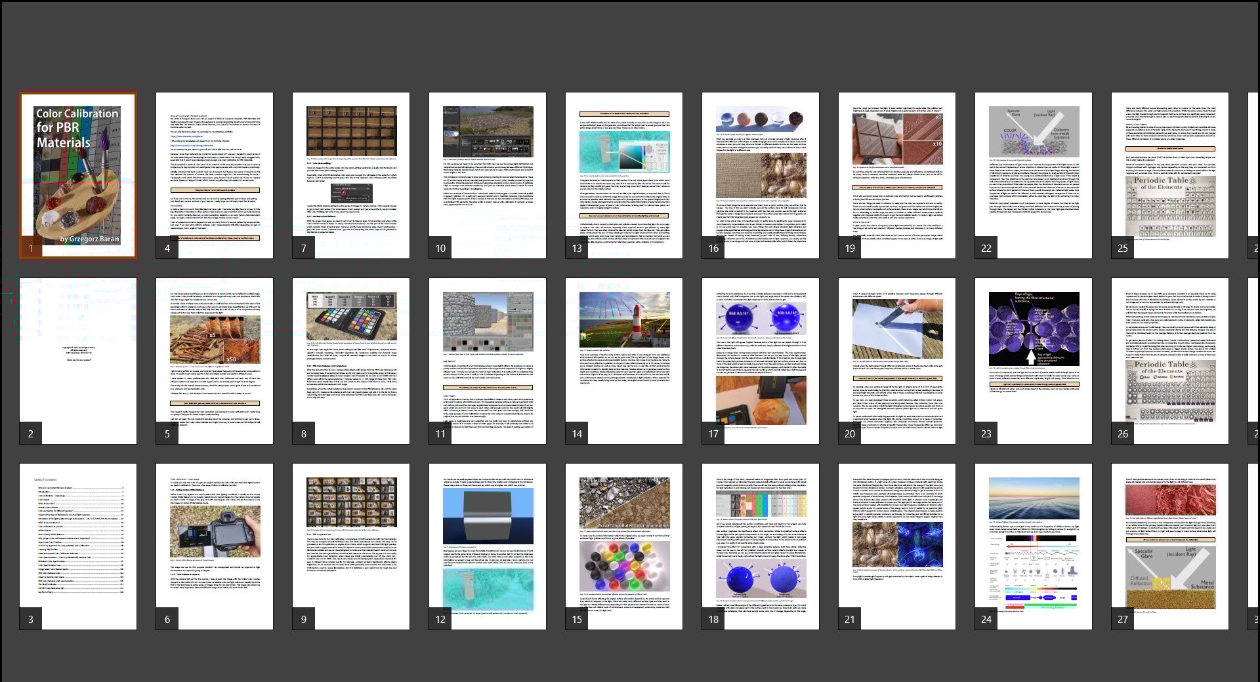Open page 21 thumbnail

(897, 546)
